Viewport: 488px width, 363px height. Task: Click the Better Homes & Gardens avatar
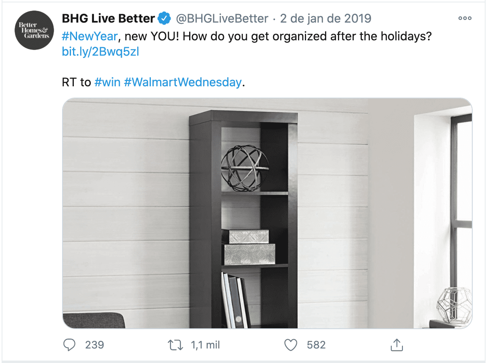(34, 30)
